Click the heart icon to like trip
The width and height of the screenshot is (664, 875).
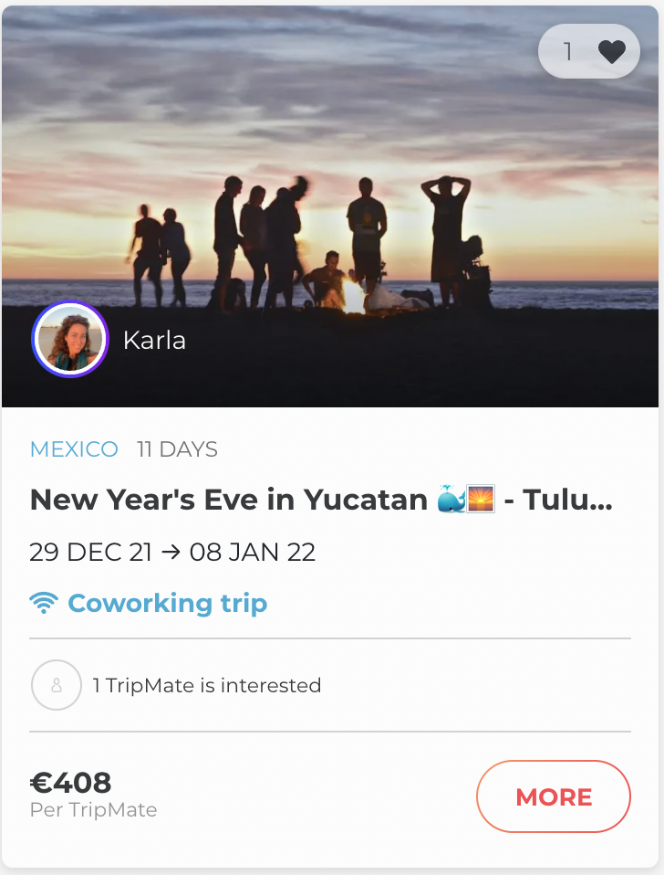coord(612,52)
